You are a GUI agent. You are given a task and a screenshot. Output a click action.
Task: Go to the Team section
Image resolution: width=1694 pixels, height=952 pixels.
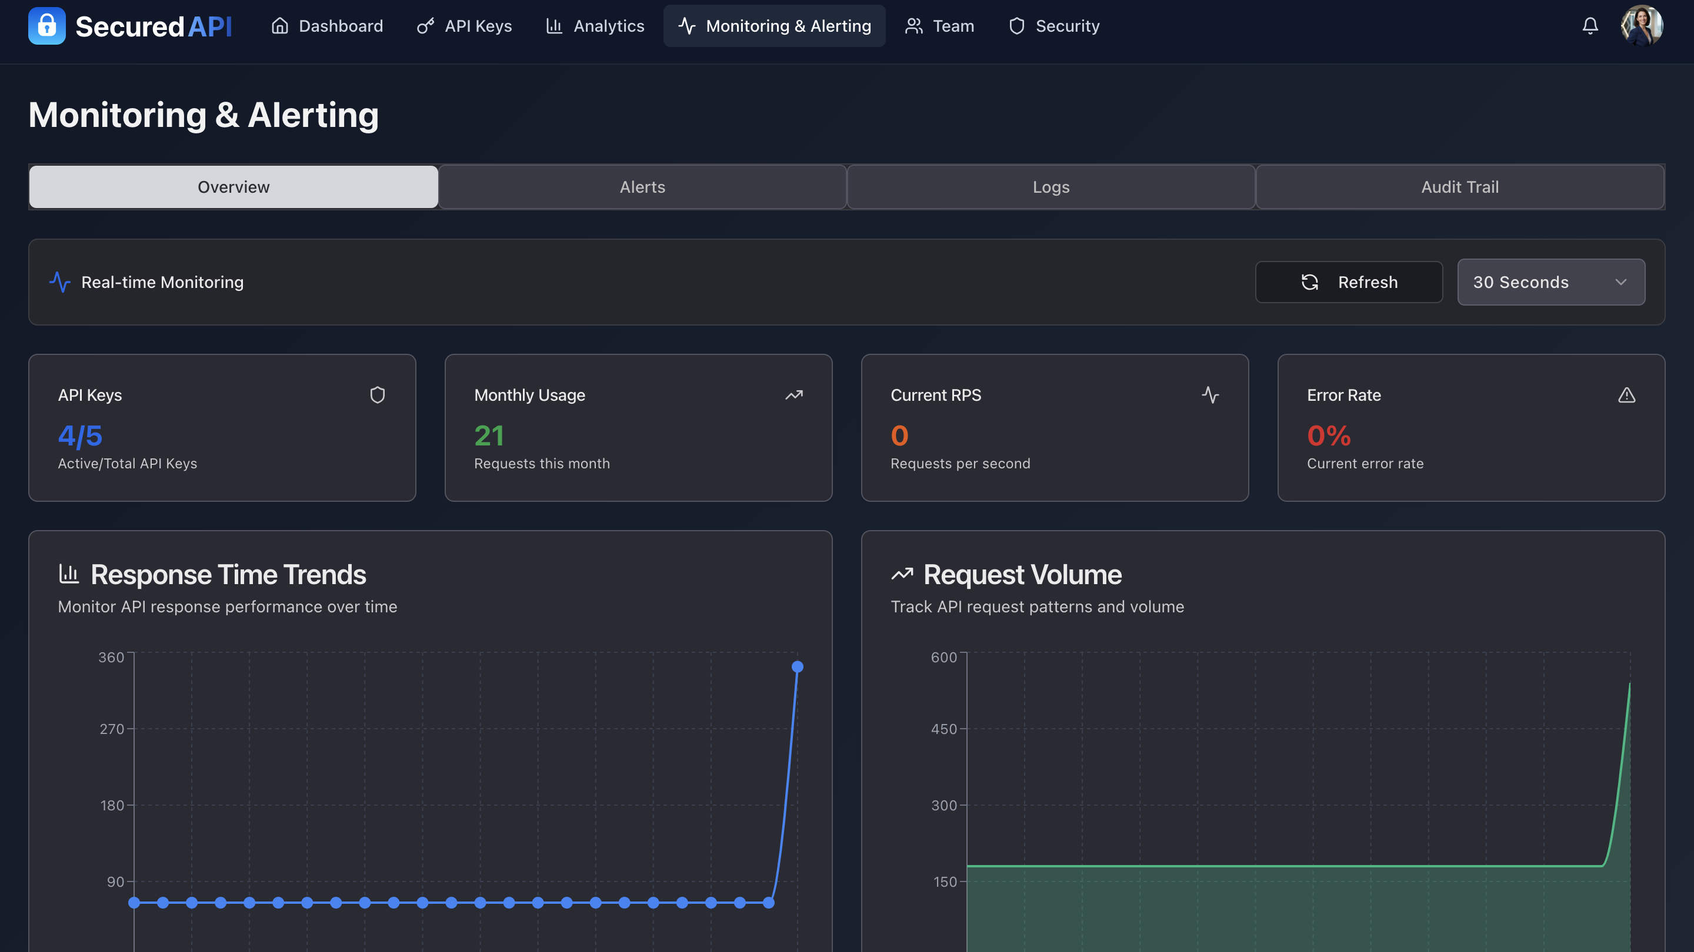pyautogui.click(x=939, y=26)
